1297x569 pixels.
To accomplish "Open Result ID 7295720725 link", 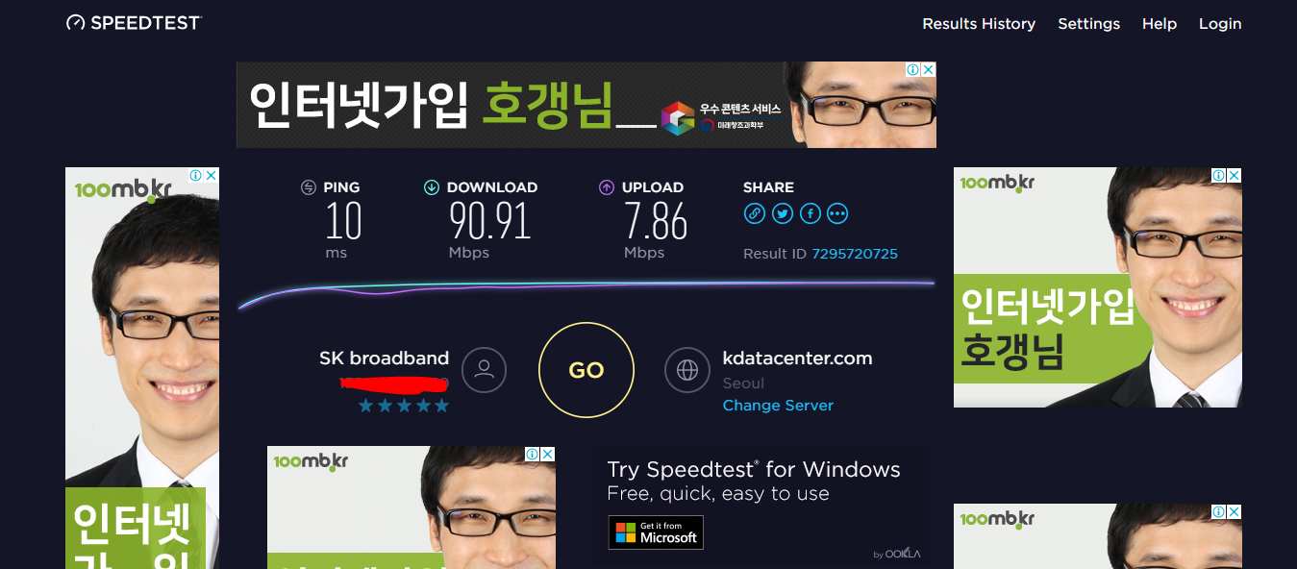I will tap(855, 254).
